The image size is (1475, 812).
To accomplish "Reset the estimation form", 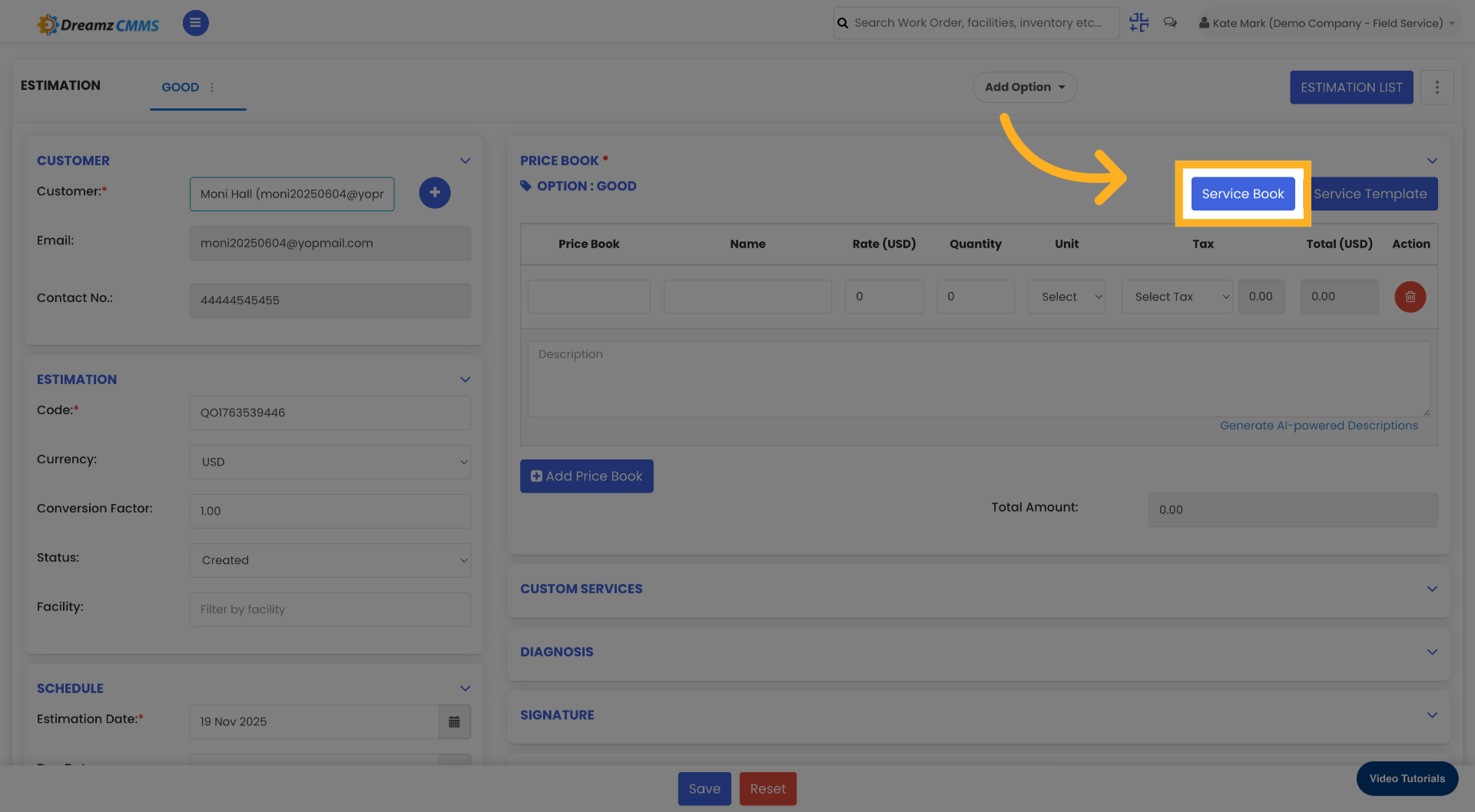I will pos(768,789).
